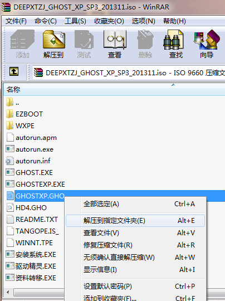
Task: Choose 修复压缩文件(R) from context menu
Action: [x=135, y=245]
